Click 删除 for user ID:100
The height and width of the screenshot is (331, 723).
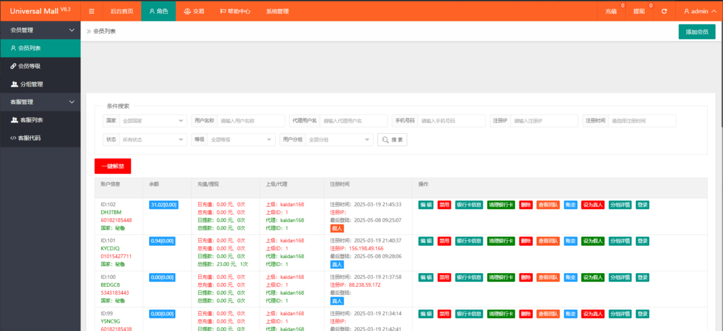point(526,278)
